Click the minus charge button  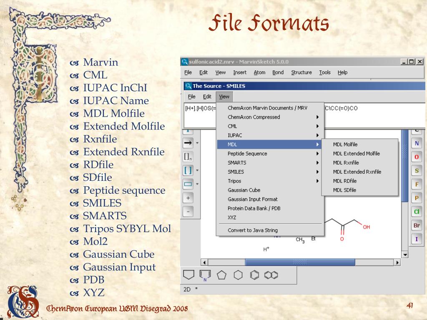tap(188, 211)
